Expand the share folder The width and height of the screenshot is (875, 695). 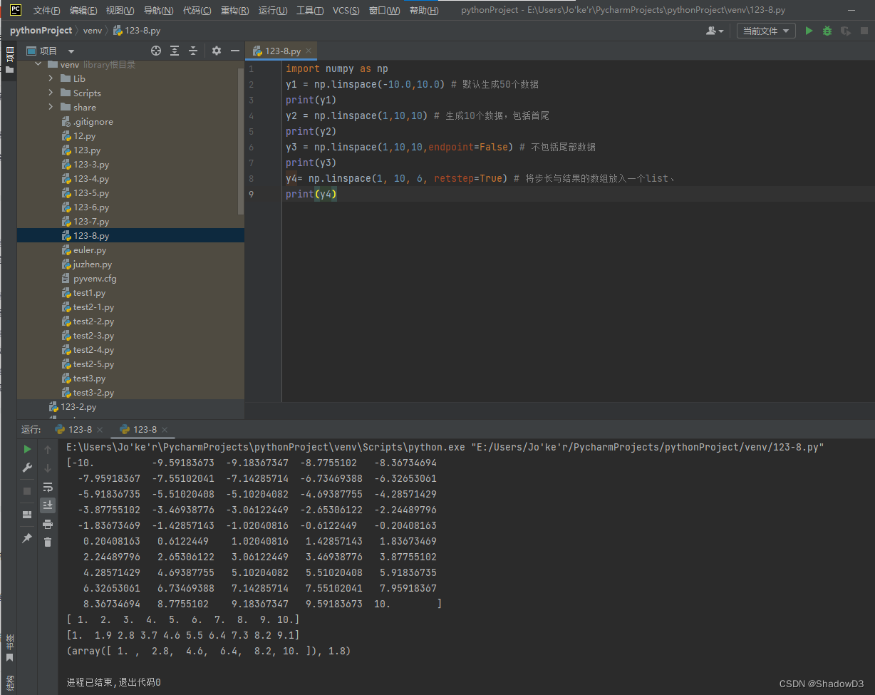[x=51, y=107]
